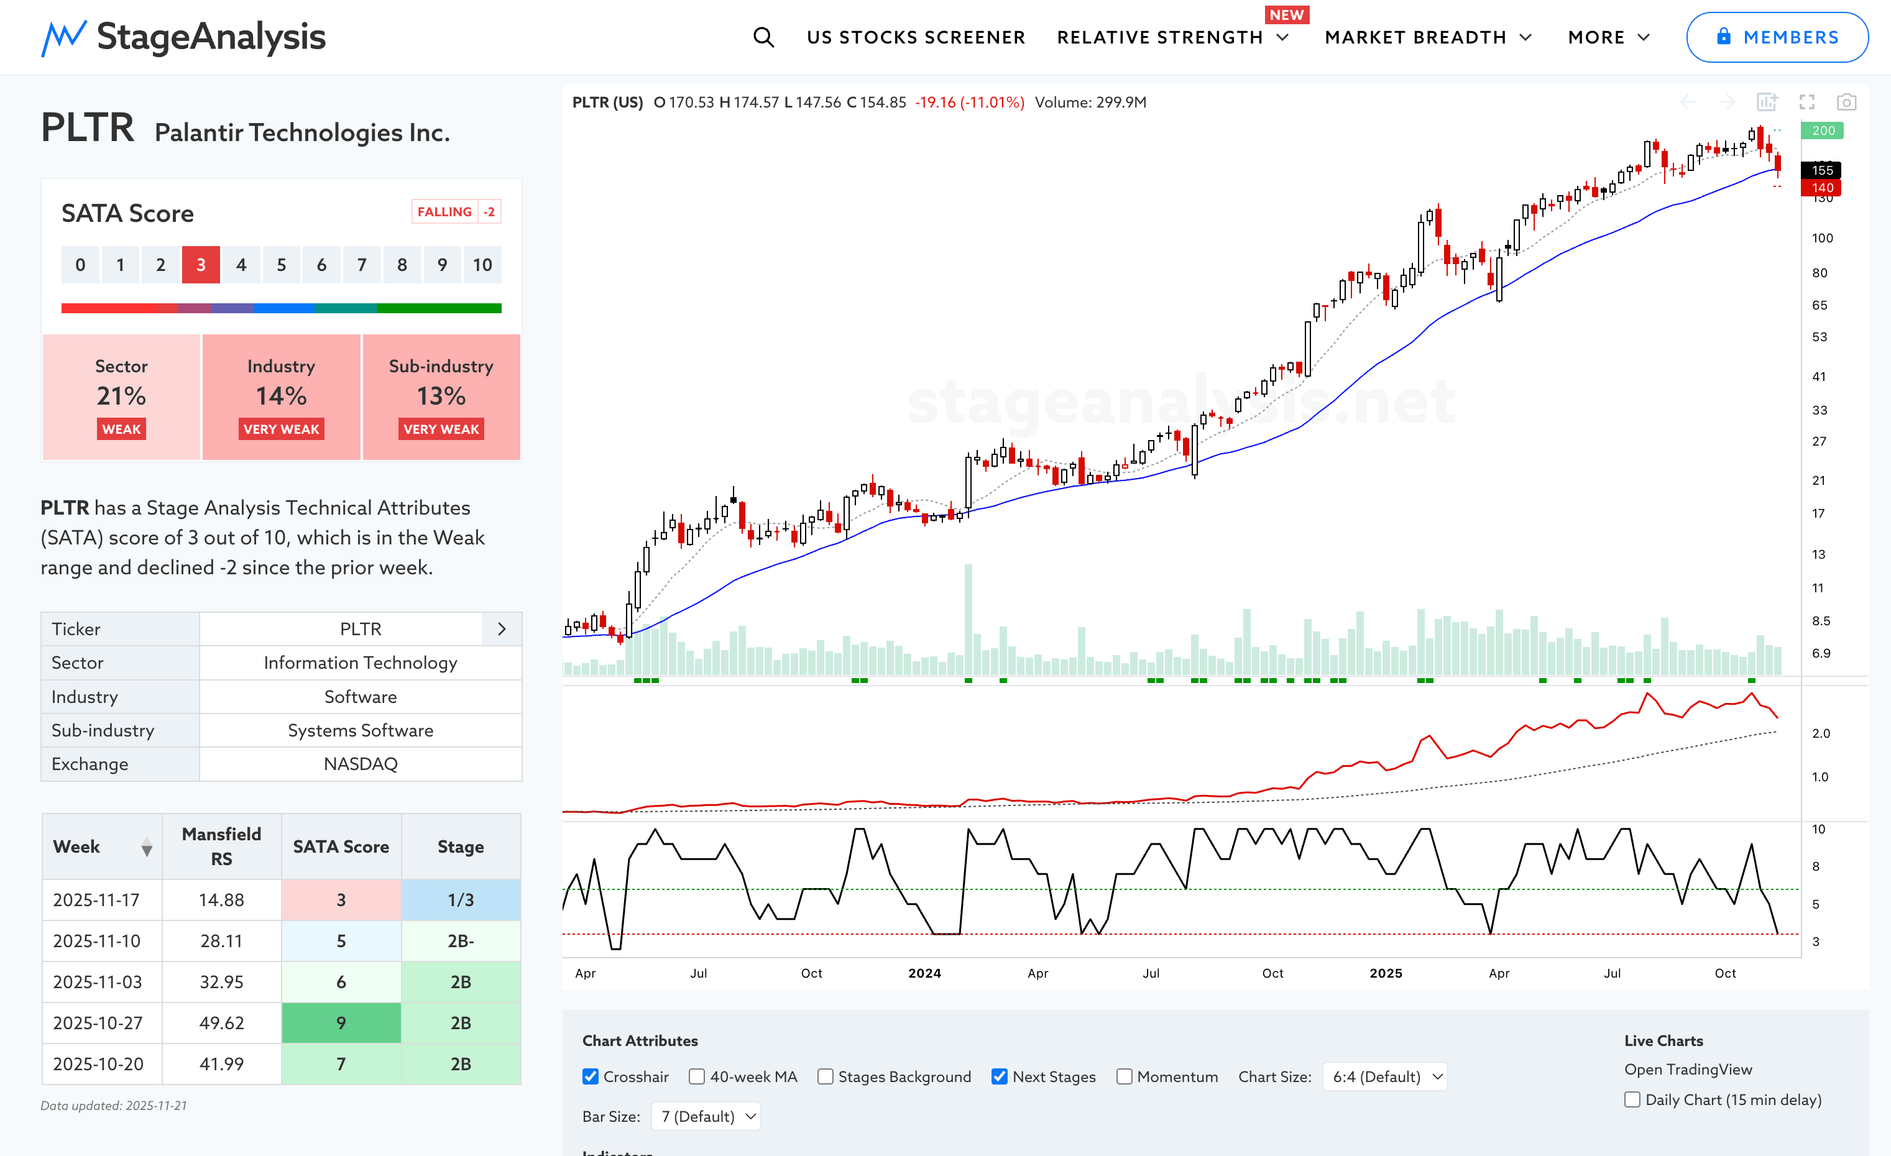Toggle the Daily Chart 15 min delay checkbox
This screenshot has width=1891, height=1156.
coord(1632,1099)
